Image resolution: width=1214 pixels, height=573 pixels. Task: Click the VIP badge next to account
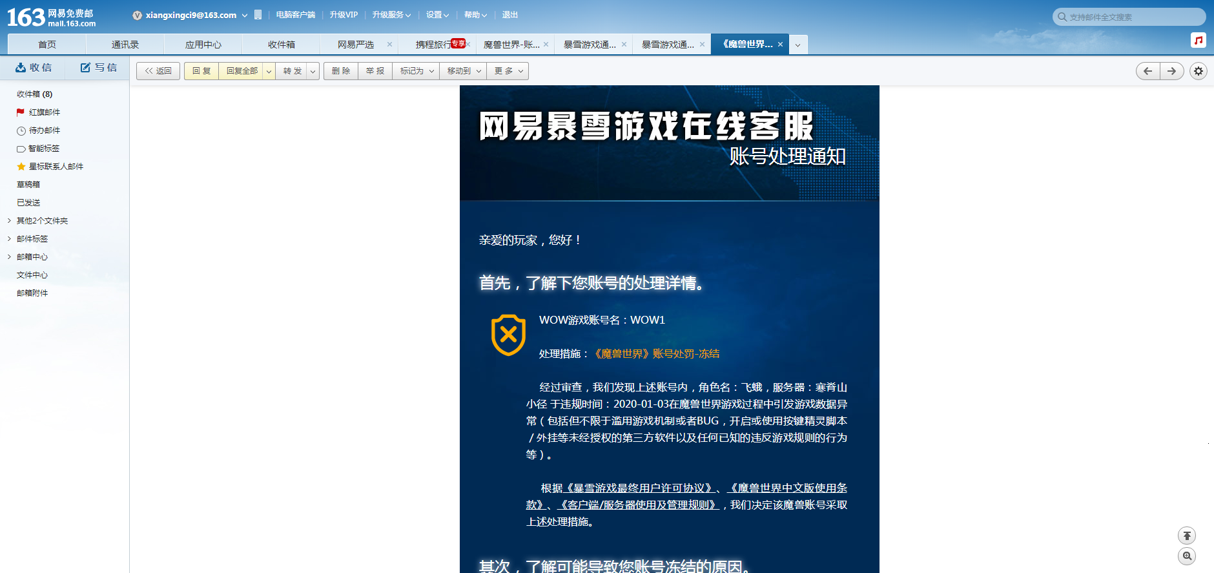coord(137,16)
